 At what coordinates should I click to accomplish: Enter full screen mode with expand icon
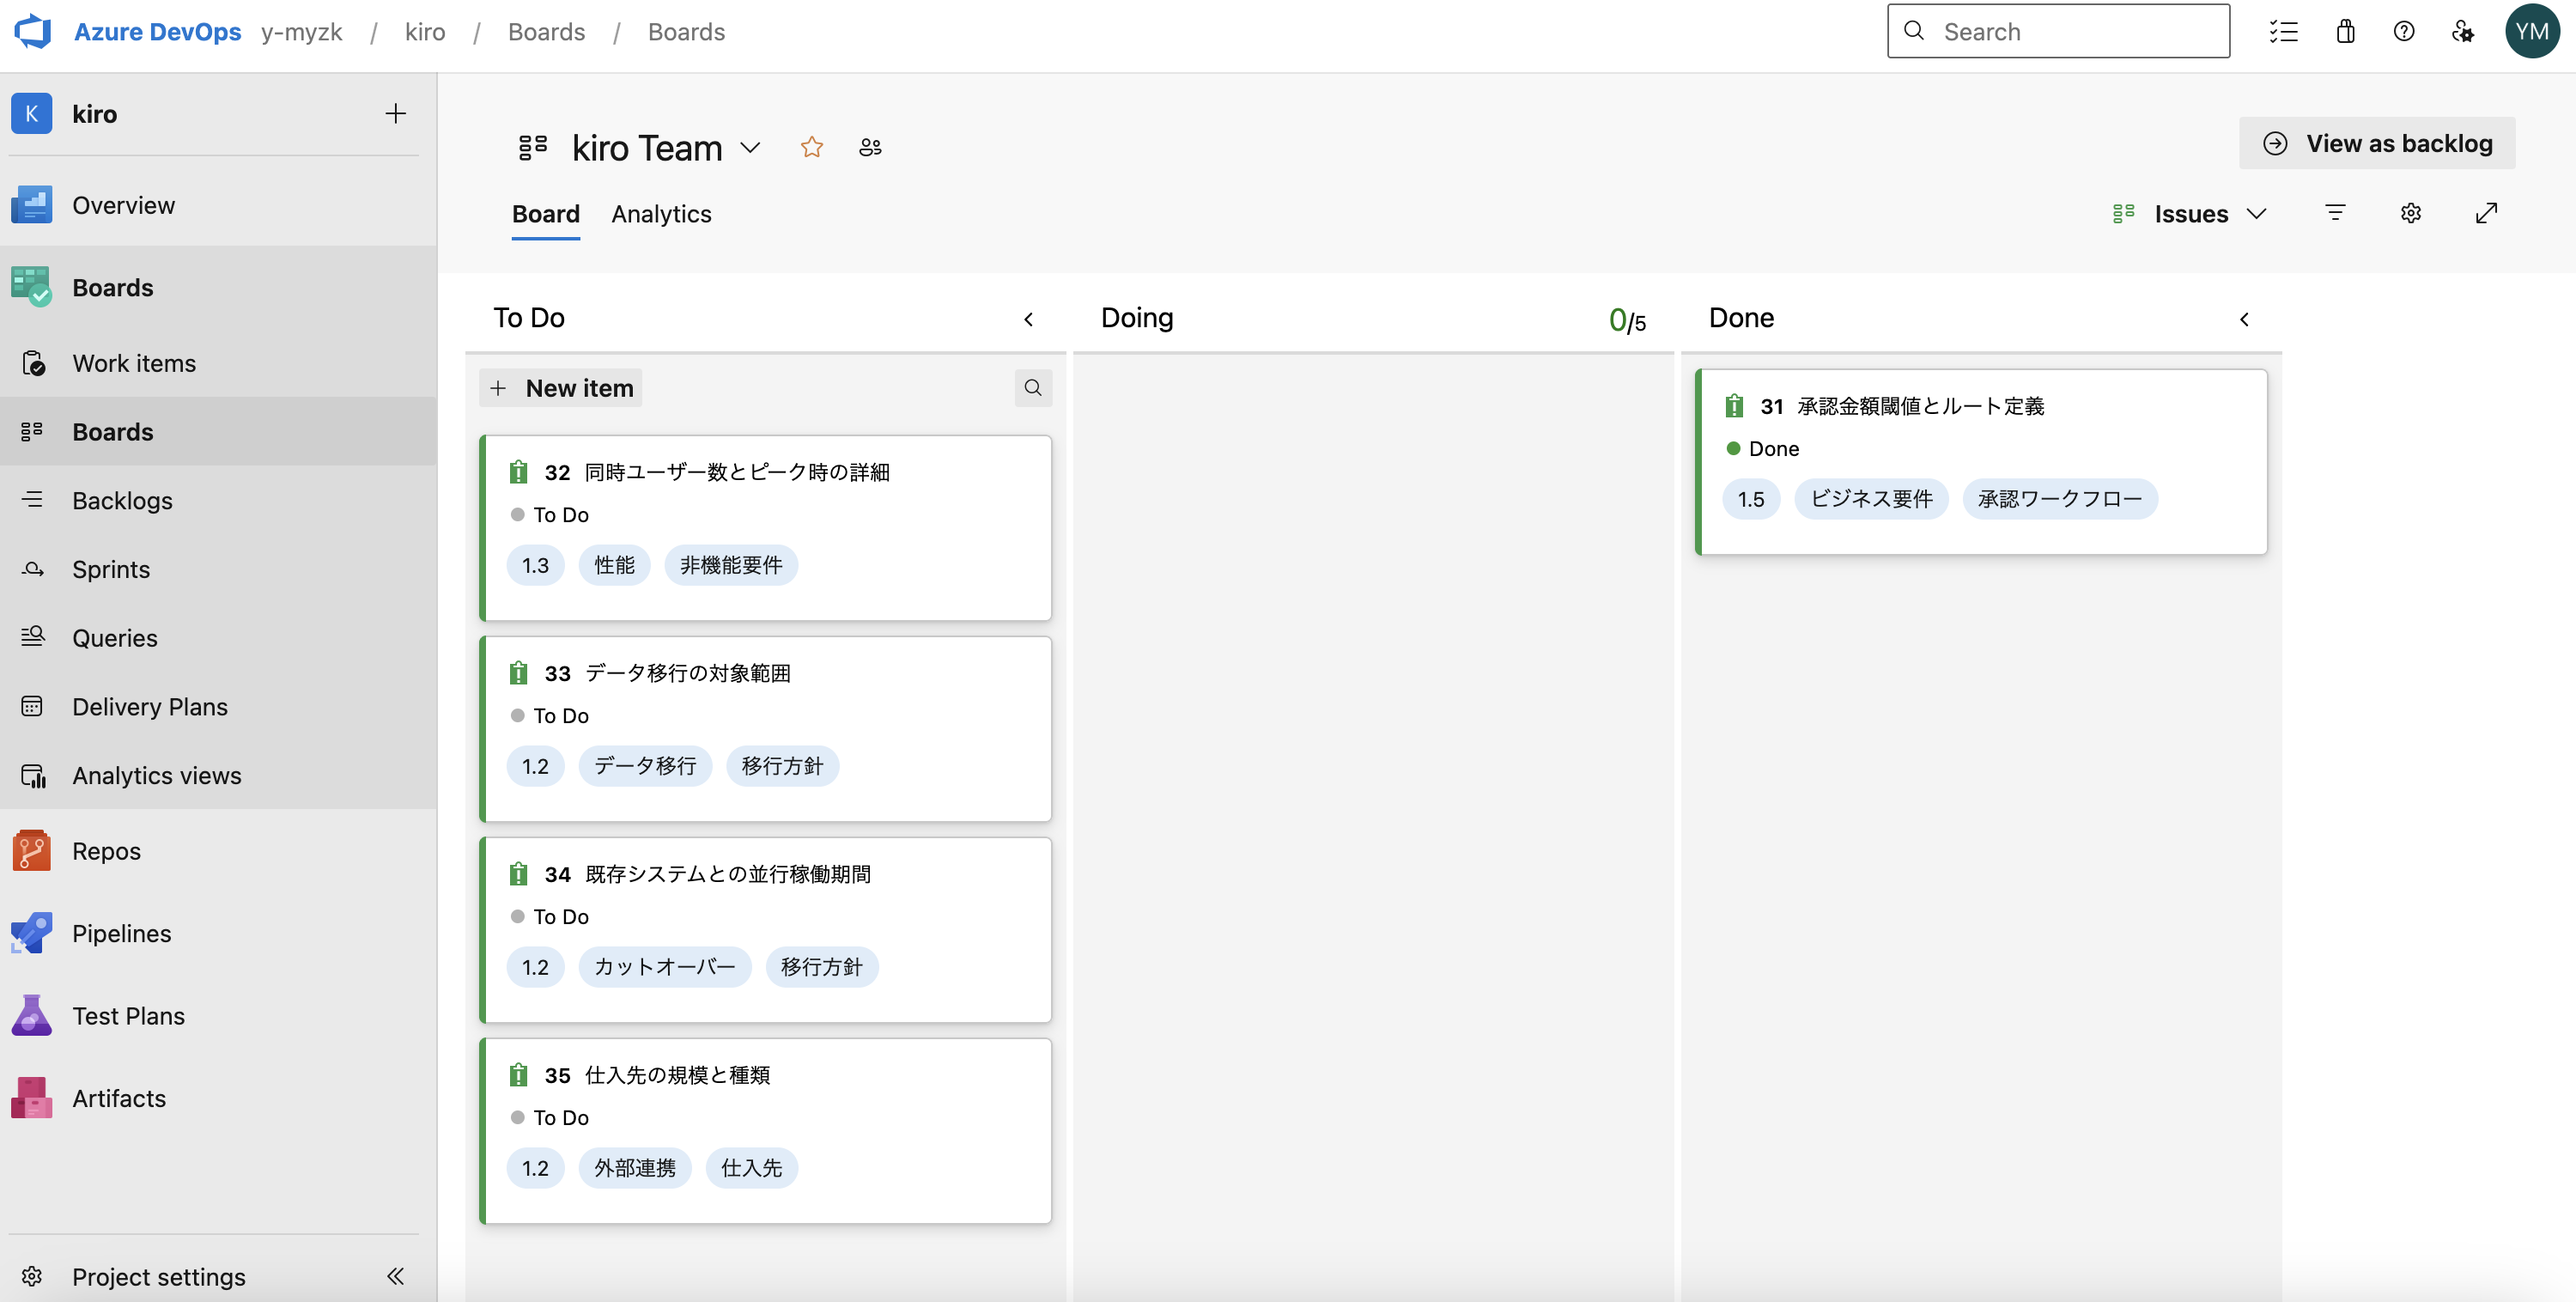tap(2486, 213)
